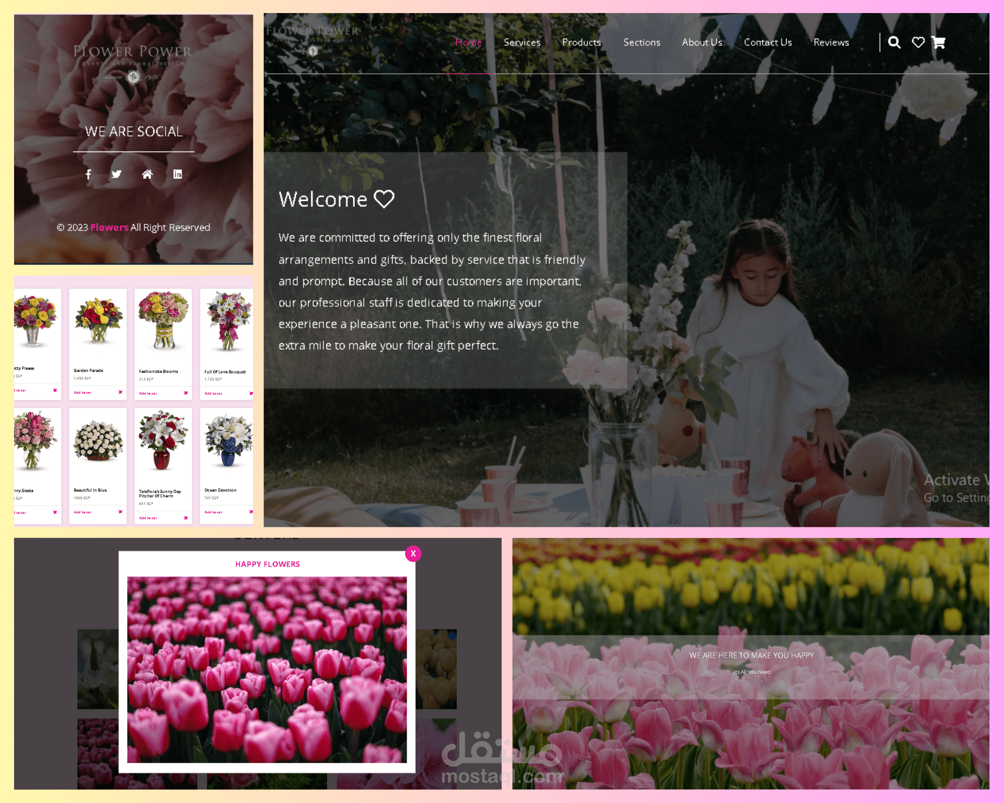Click the 1,450 EGP price
Viewport: 1004px width, 803px height.
82,378
